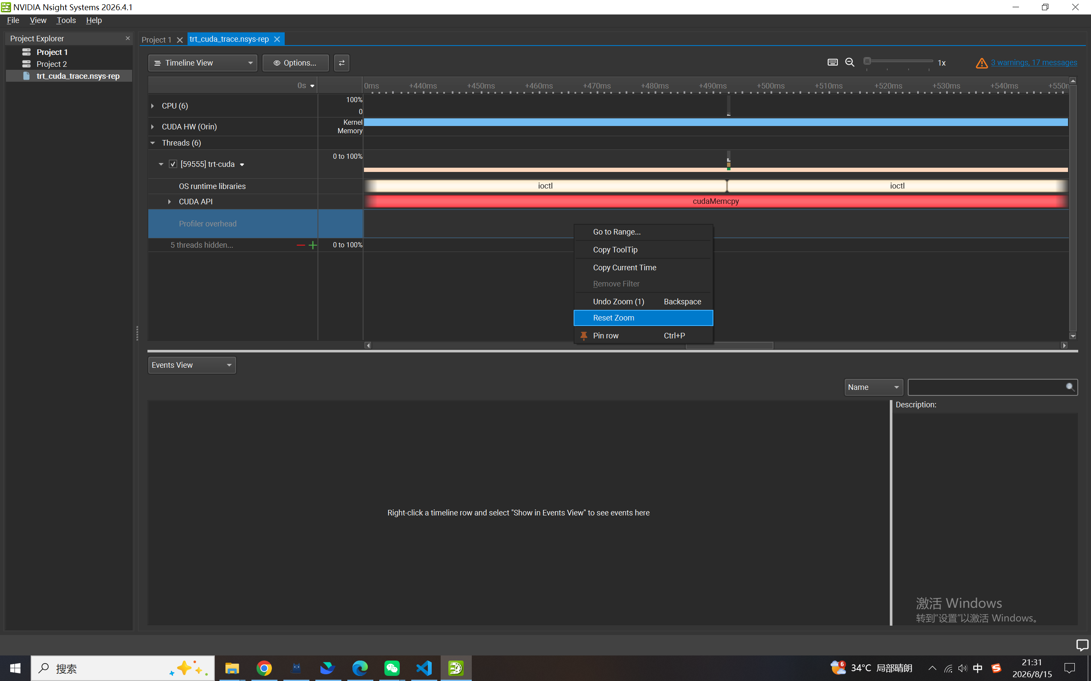Open the feedback chat icon in status bar
Image resolution: width=1091 pixels, height=681 pixels.
pyautogui.click(x=1082, y=645)
